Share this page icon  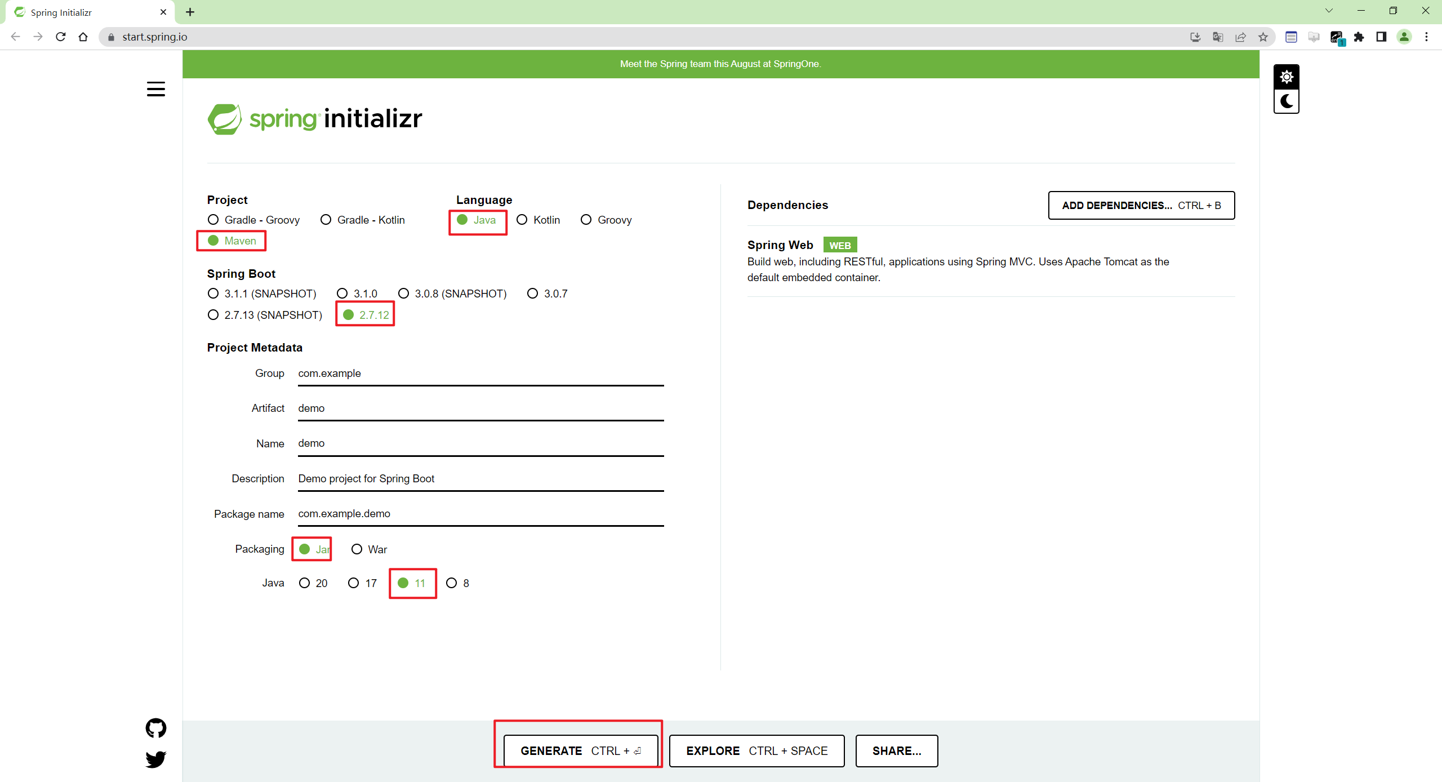click(x=1240, y=37)
